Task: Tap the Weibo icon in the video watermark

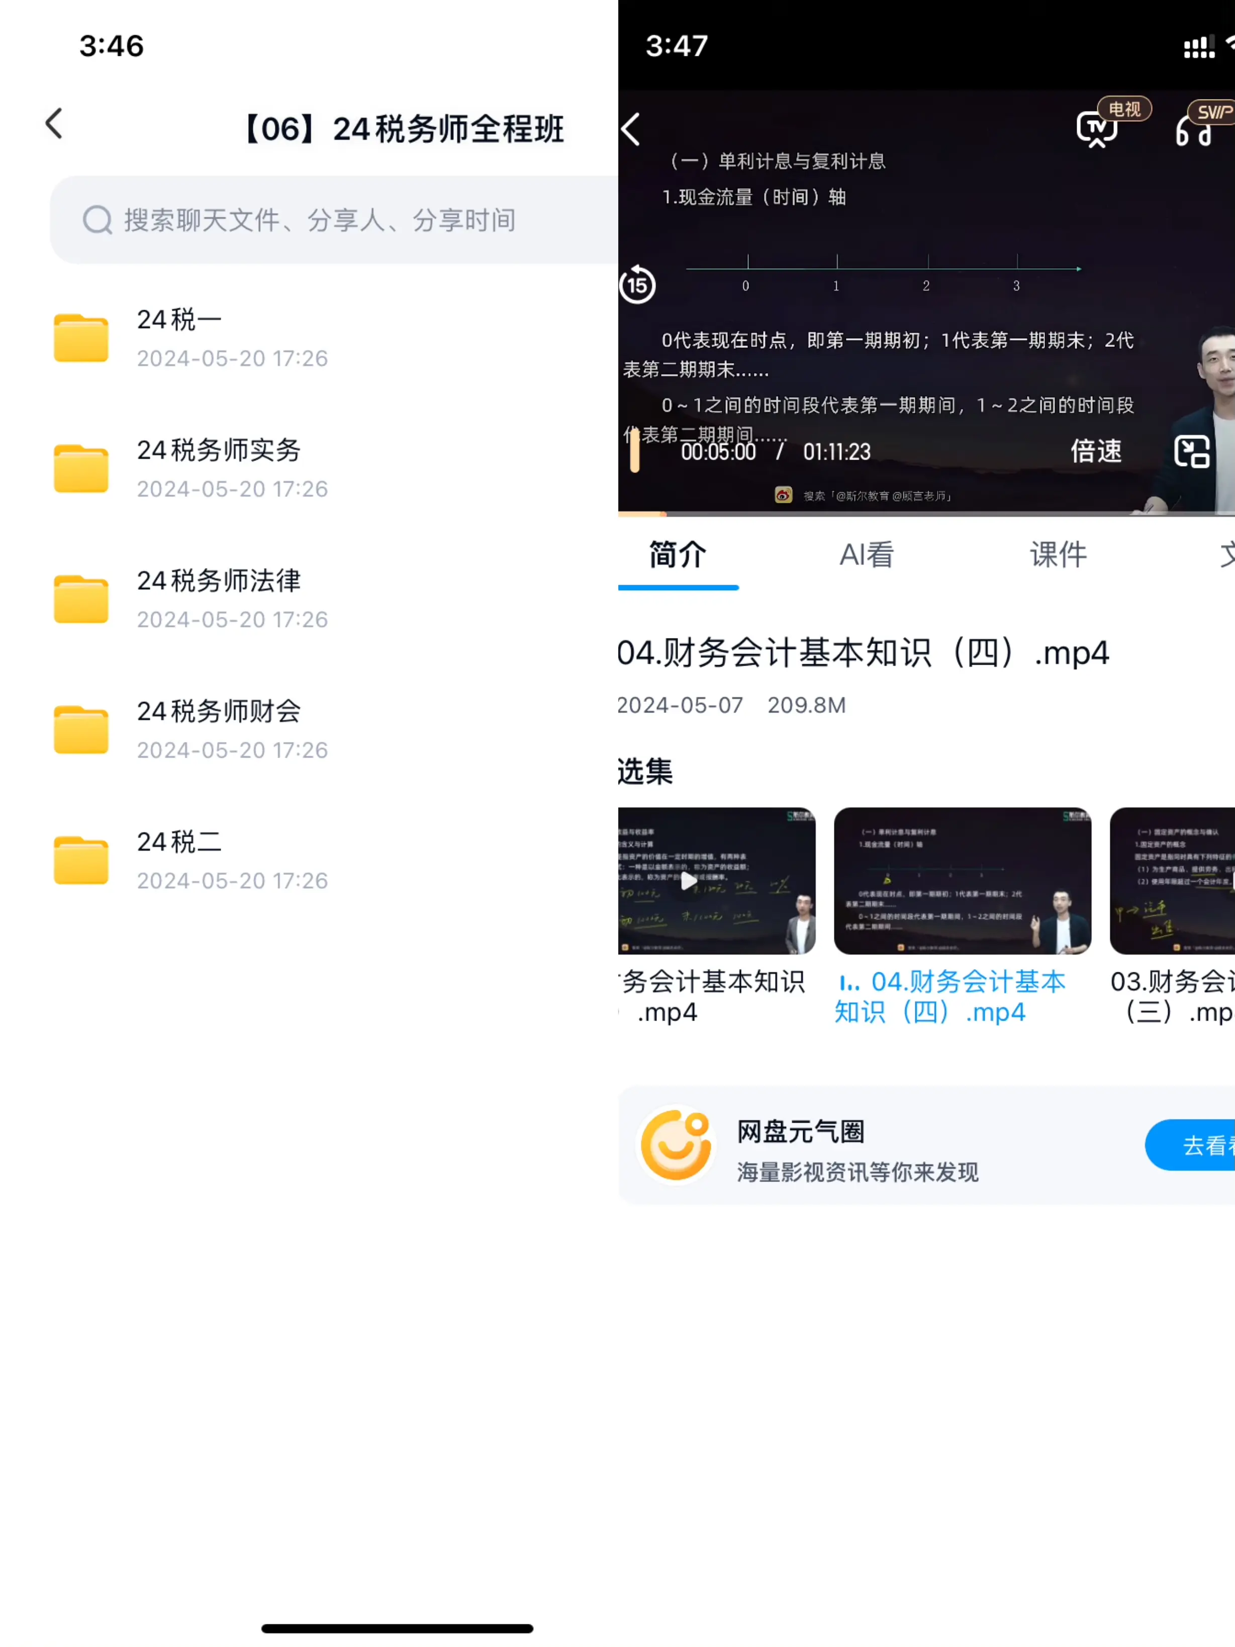Action: pyautogui.click(x=783, y=495)
